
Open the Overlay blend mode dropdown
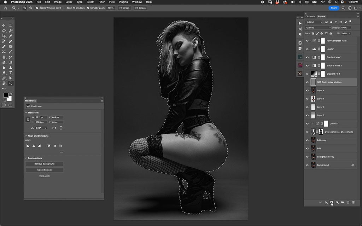point(318,28)
